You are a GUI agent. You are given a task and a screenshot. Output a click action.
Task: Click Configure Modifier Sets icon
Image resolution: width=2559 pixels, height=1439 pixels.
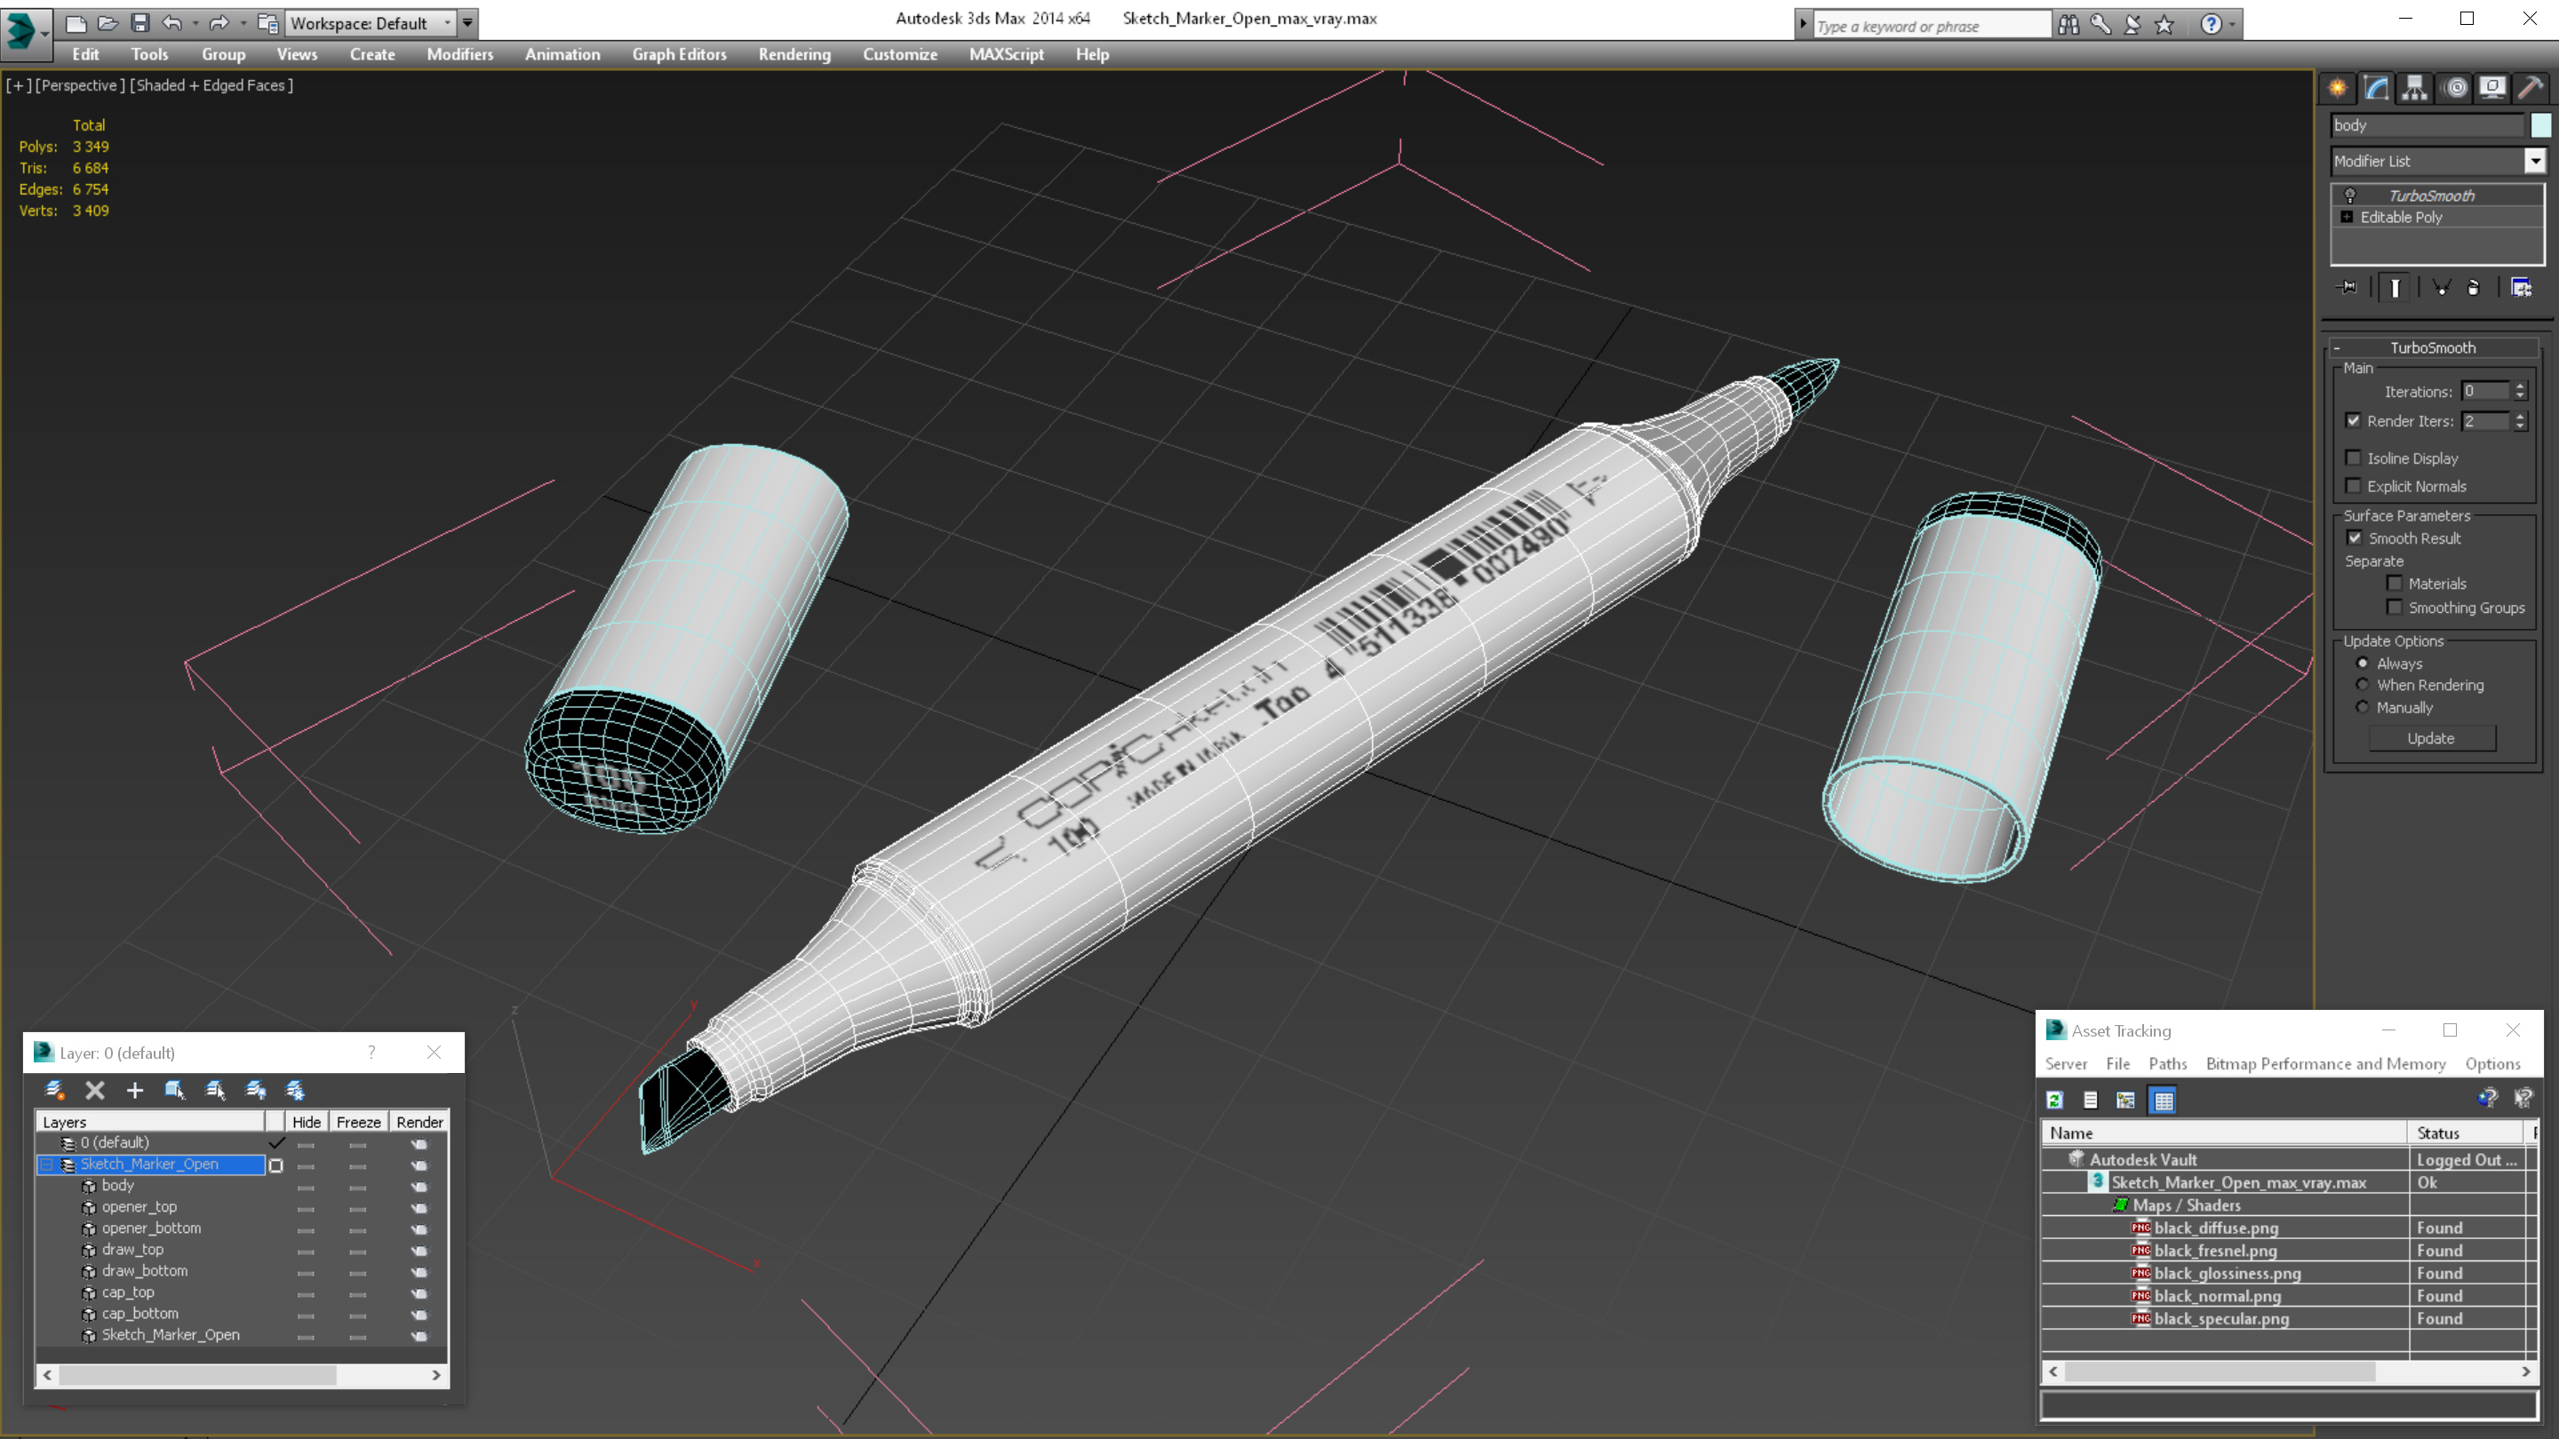2522,287
